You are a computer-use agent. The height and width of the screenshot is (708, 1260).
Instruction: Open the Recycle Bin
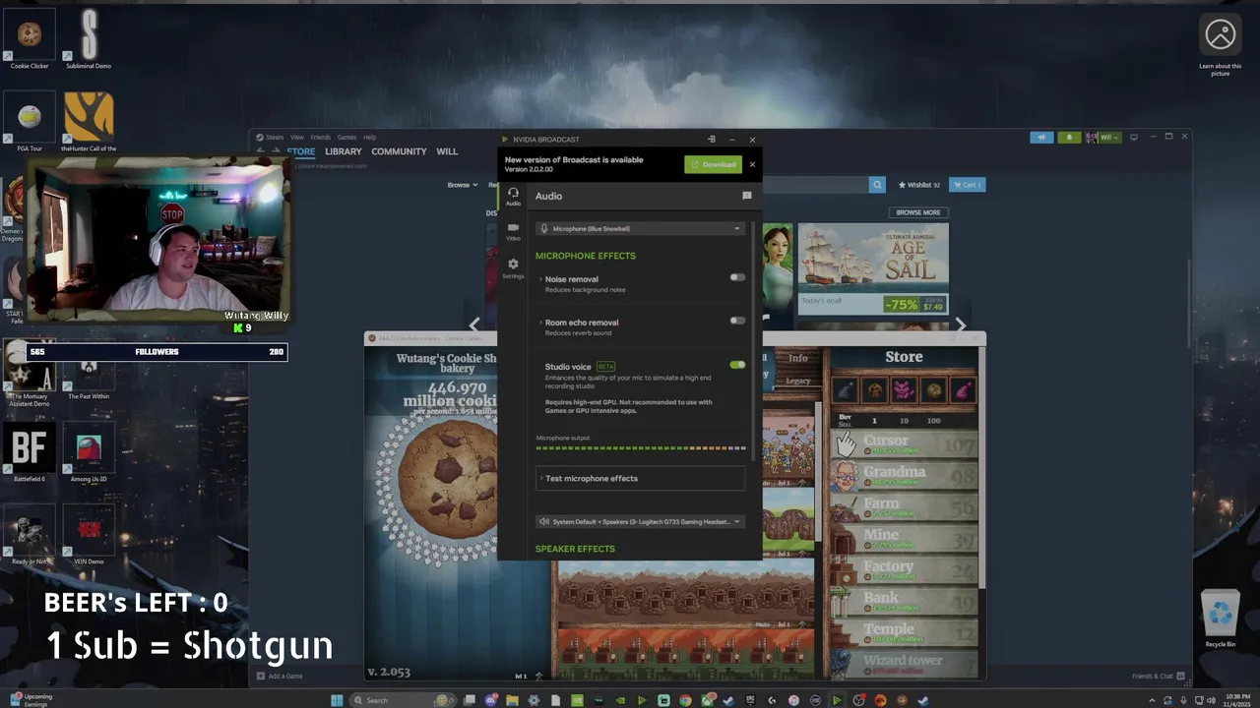[x=1221, y=619]
